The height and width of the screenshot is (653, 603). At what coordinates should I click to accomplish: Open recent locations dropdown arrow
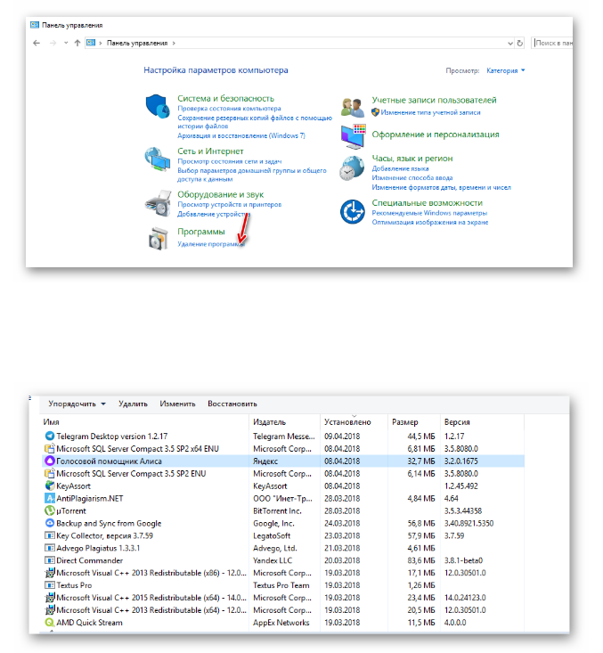tap(66, 43)
